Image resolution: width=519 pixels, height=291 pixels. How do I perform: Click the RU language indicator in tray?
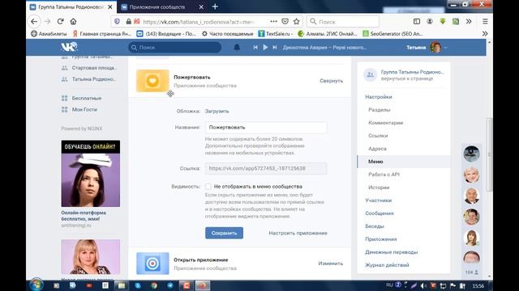click(389, 285)
